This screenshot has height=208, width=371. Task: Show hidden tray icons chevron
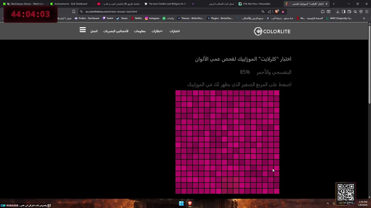[x=328, y=203]
